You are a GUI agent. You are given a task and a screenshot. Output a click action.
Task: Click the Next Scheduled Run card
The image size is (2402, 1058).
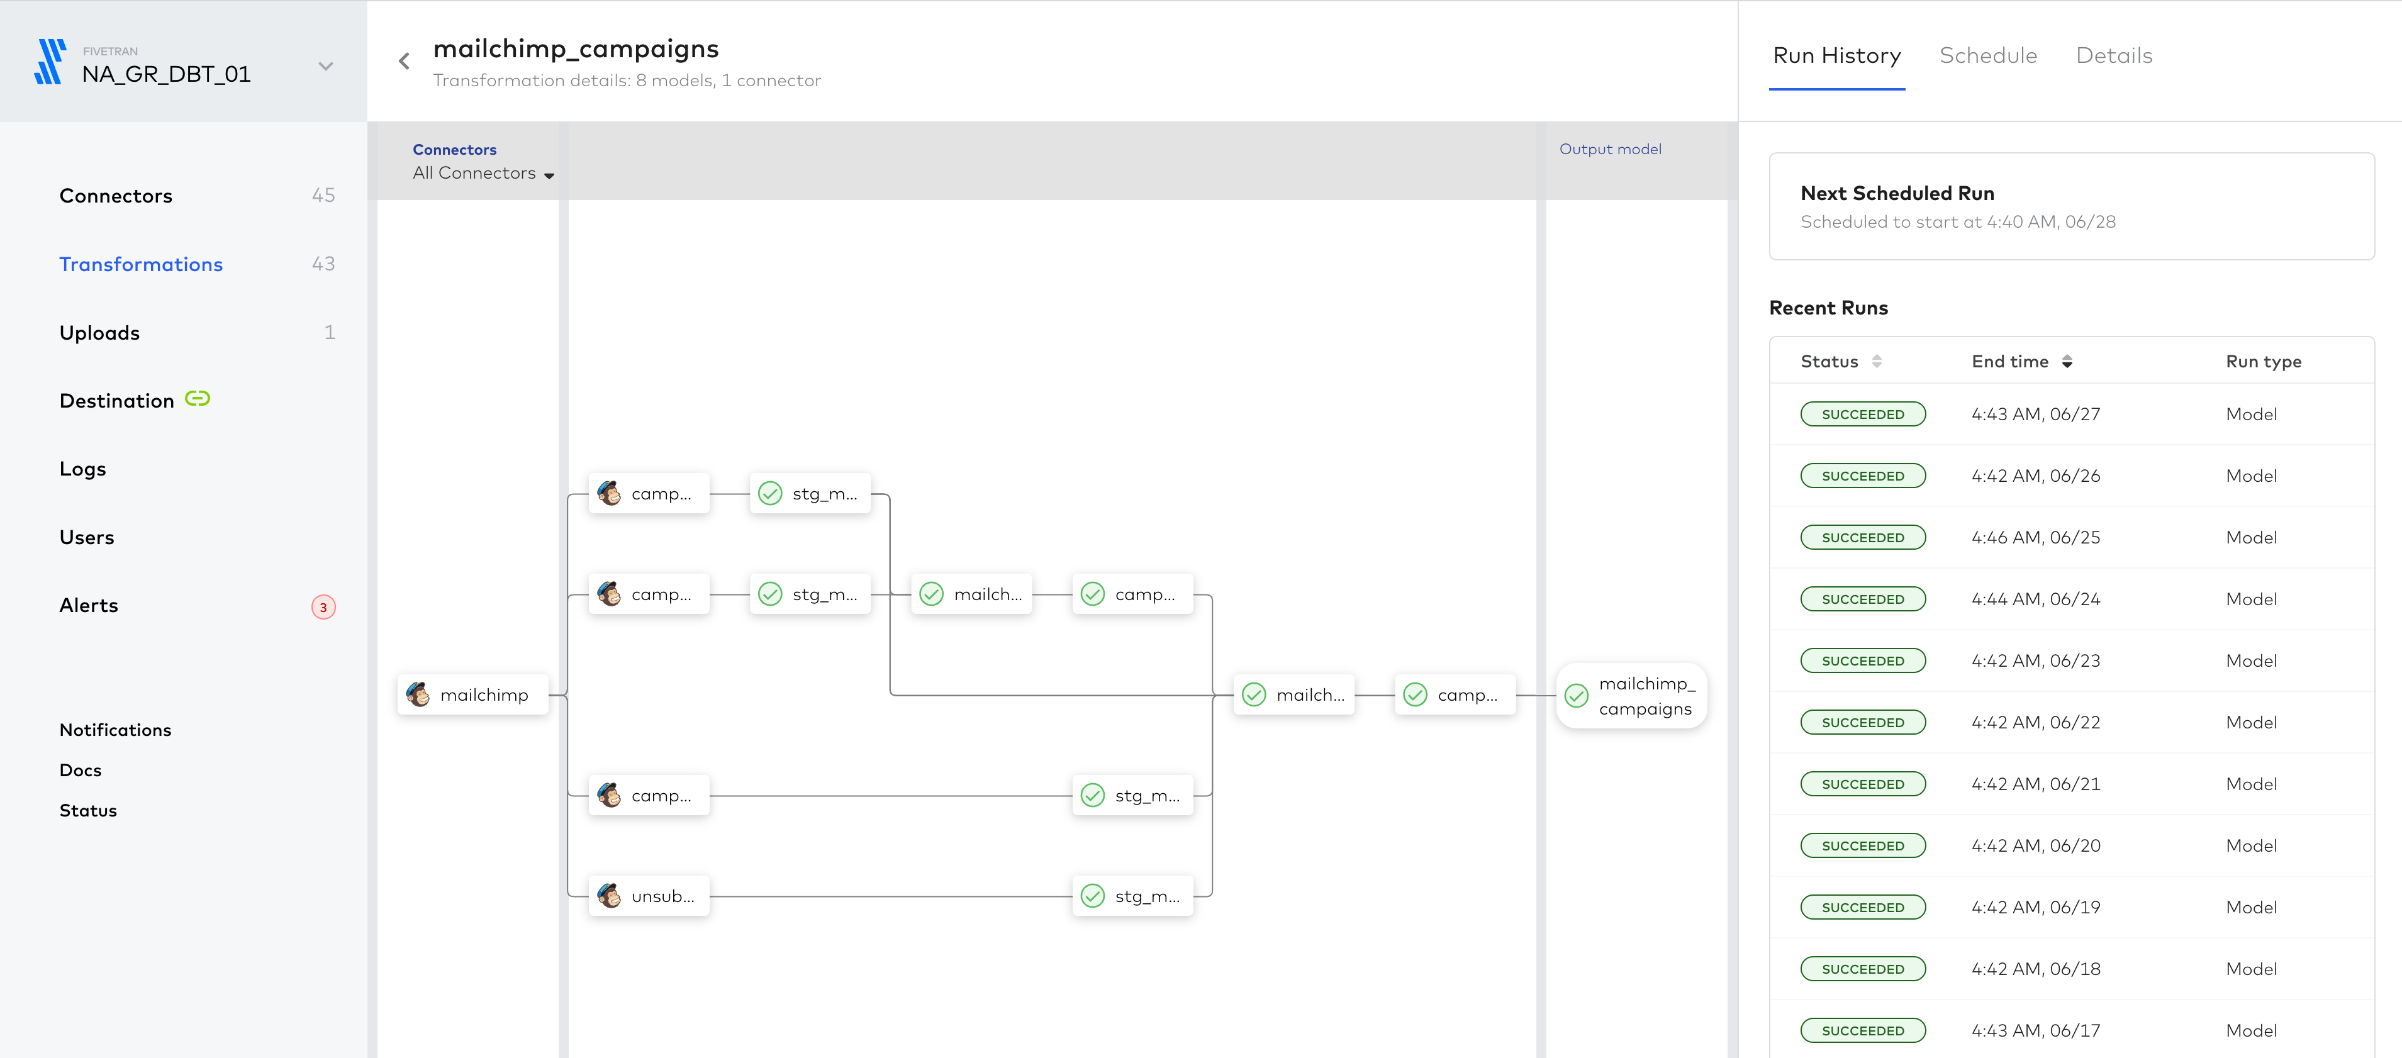tap(2071, 207)
